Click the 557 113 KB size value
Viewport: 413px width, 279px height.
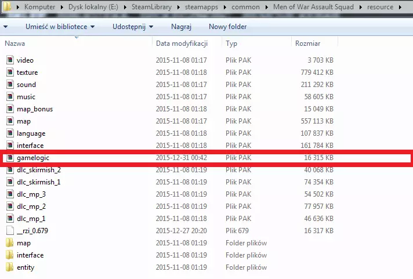tap(317, 121)
